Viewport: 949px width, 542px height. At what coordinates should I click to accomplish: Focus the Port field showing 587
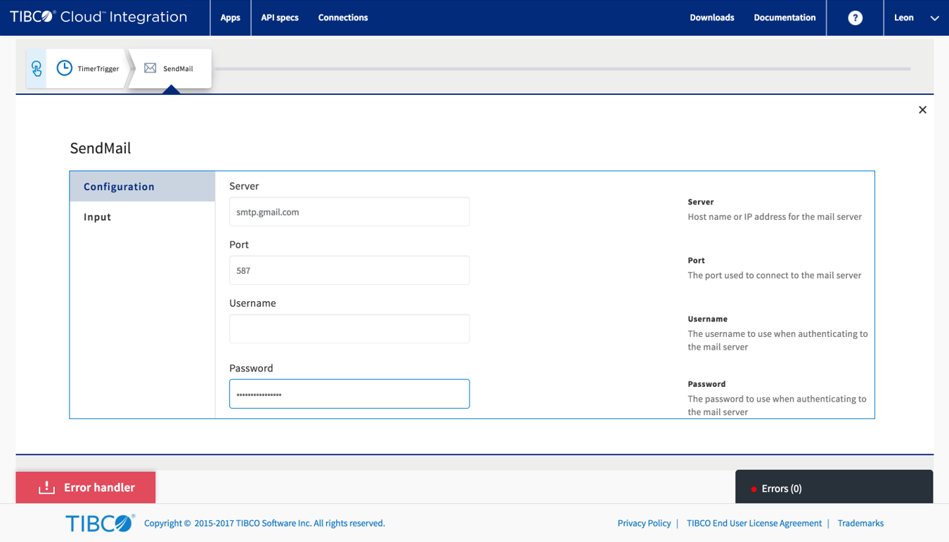[x=349, y=270]
